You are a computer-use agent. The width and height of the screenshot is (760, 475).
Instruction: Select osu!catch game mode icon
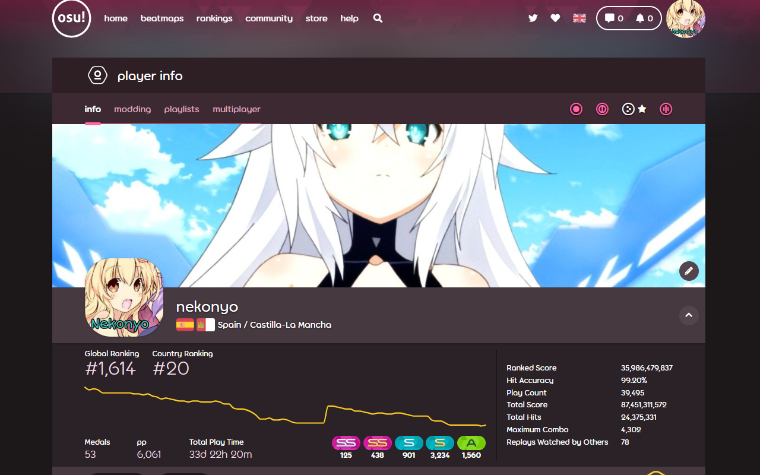pos(628,109)
